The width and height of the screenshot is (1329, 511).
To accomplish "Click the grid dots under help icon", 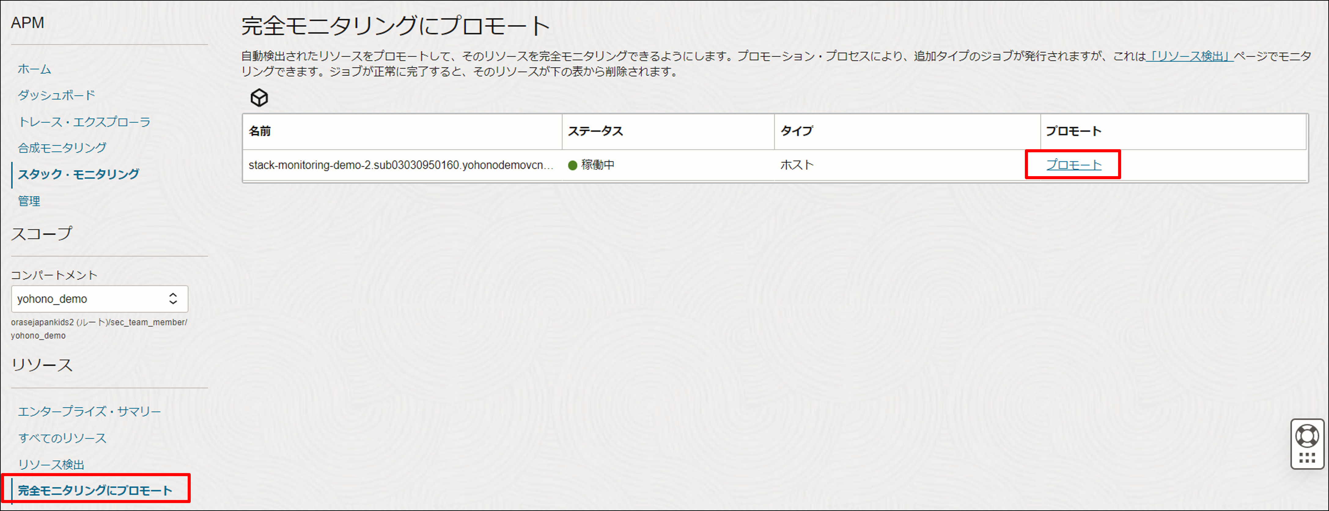I will click(x=1307, y=458).
